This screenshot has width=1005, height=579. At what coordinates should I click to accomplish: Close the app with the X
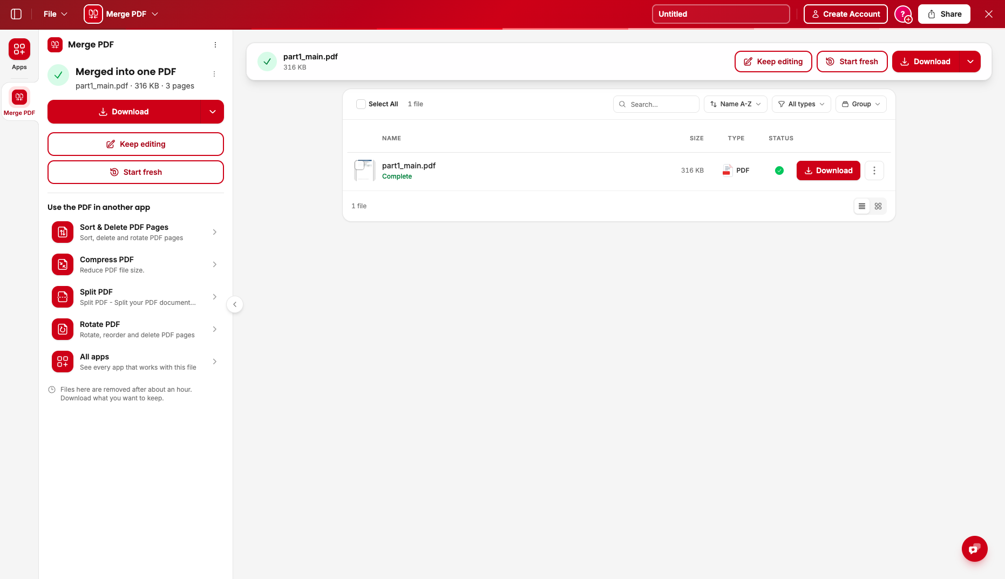(x=989, y=14)
